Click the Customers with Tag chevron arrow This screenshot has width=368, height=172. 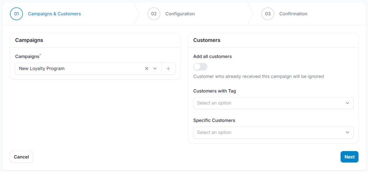tap(348, 103)
